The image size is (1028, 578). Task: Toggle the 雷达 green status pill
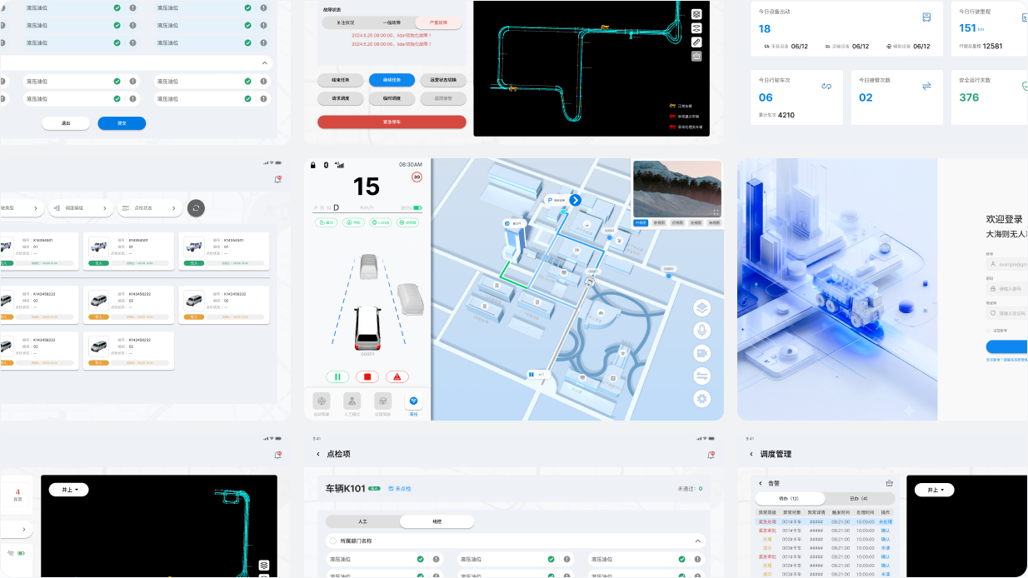[x=326, y=222]
